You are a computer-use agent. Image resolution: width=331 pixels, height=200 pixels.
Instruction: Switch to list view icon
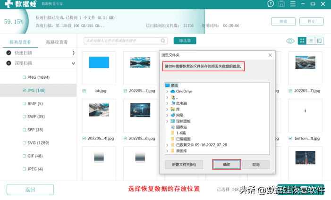311,41
